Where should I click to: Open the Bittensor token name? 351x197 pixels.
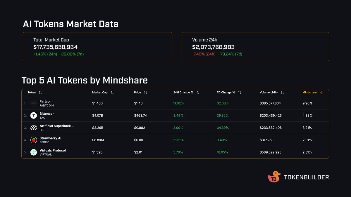point(47,114)
